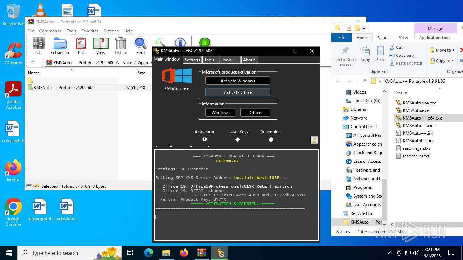Open the File menu in WinRAR
This screenshot has height=260, width=463.
[31, 31]
